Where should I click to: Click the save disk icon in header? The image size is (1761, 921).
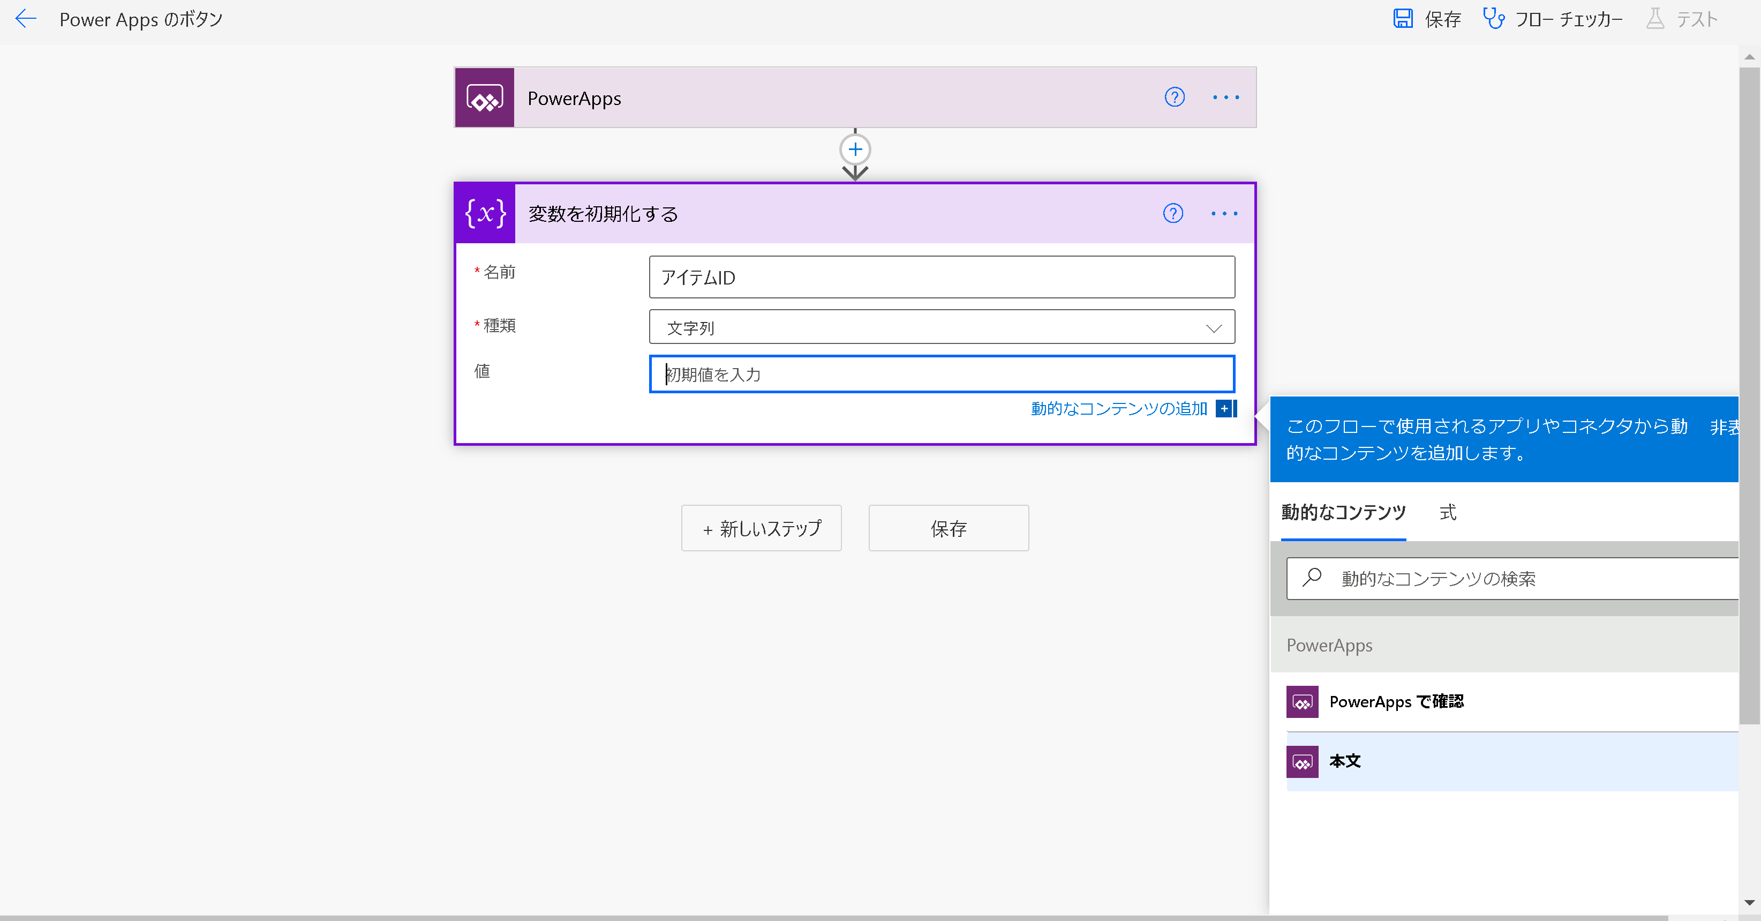click(1402, 18)
